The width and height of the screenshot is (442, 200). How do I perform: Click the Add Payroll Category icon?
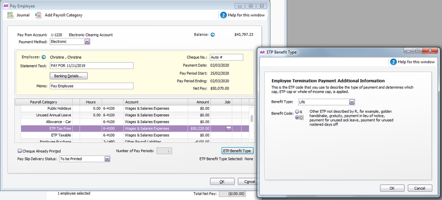[x=38, y=15]
